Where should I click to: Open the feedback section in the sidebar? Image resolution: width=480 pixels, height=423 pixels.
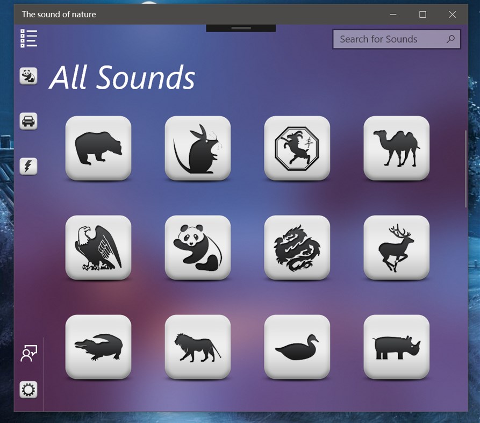(28, 354)
